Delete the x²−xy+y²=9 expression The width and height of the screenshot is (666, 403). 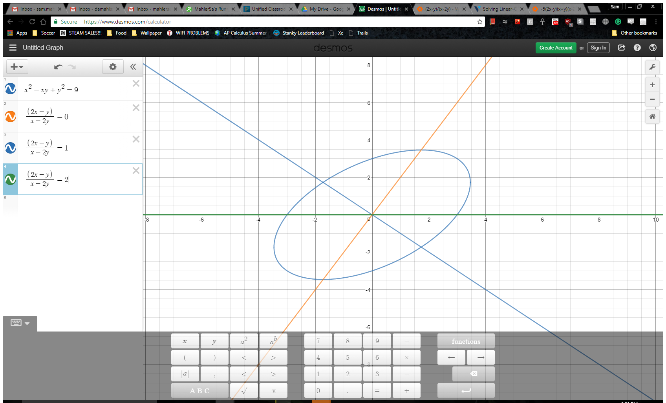136,83
